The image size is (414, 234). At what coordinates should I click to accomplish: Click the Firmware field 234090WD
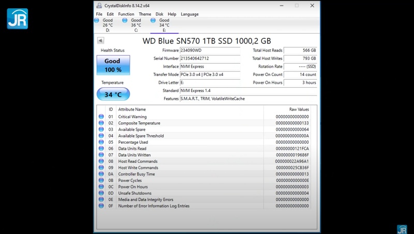click(210, 50)
